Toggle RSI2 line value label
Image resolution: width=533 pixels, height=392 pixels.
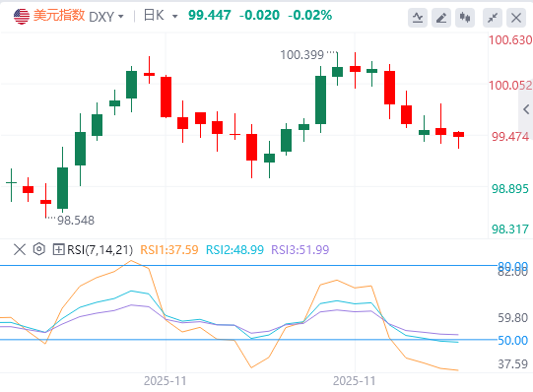(x=234, y=249)
